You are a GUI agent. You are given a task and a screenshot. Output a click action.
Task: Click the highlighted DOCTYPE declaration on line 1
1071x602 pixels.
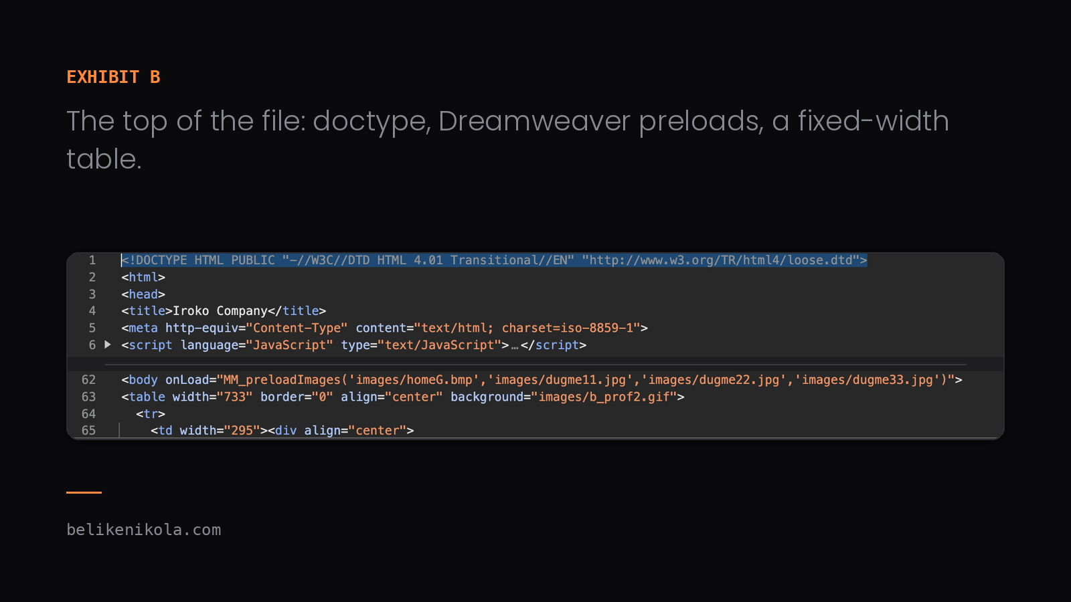click(x=494, y=260)
